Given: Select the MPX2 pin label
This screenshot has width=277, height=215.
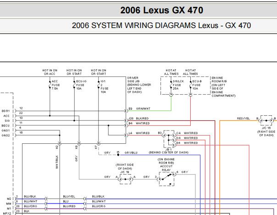Looking at the screenshot, I should click(x=7, y=214).
